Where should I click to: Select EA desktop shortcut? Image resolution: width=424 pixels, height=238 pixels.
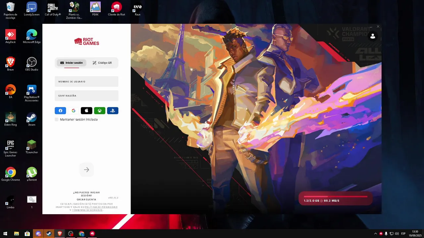click(x=11, y=92)
